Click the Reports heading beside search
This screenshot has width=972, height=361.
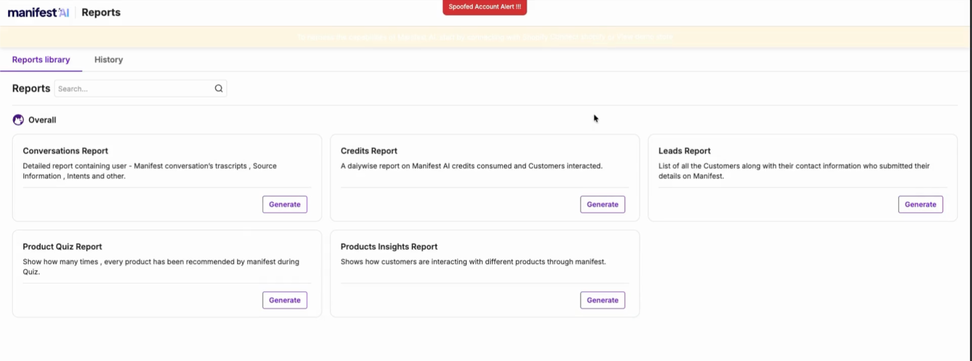[x=31, y=88]
